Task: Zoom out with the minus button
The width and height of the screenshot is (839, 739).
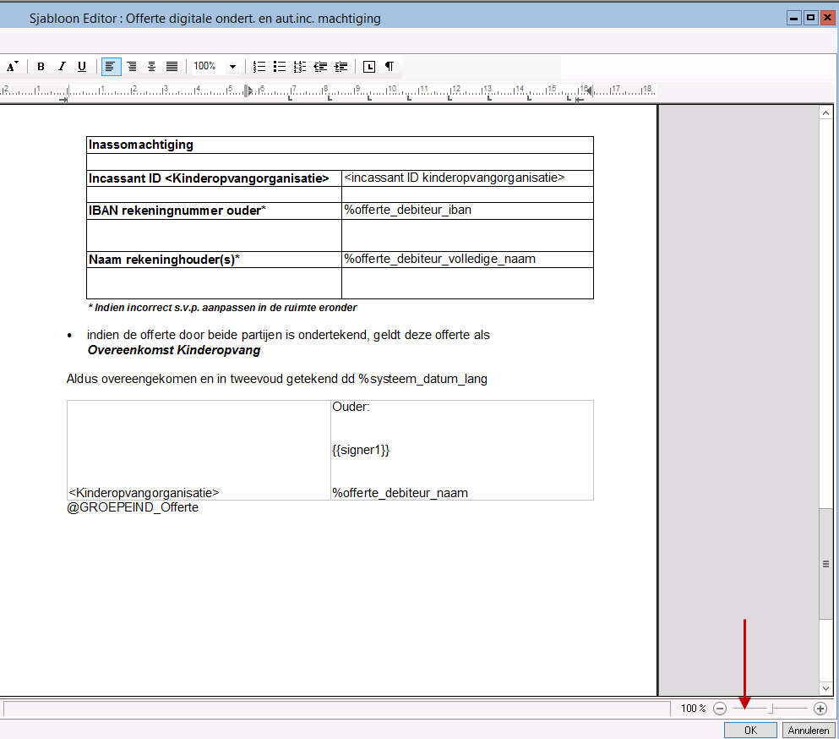Action: coord(720,709)
